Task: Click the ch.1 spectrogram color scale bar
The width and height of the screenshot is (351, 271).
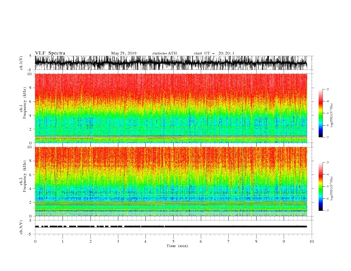Action: click(320, 113)
